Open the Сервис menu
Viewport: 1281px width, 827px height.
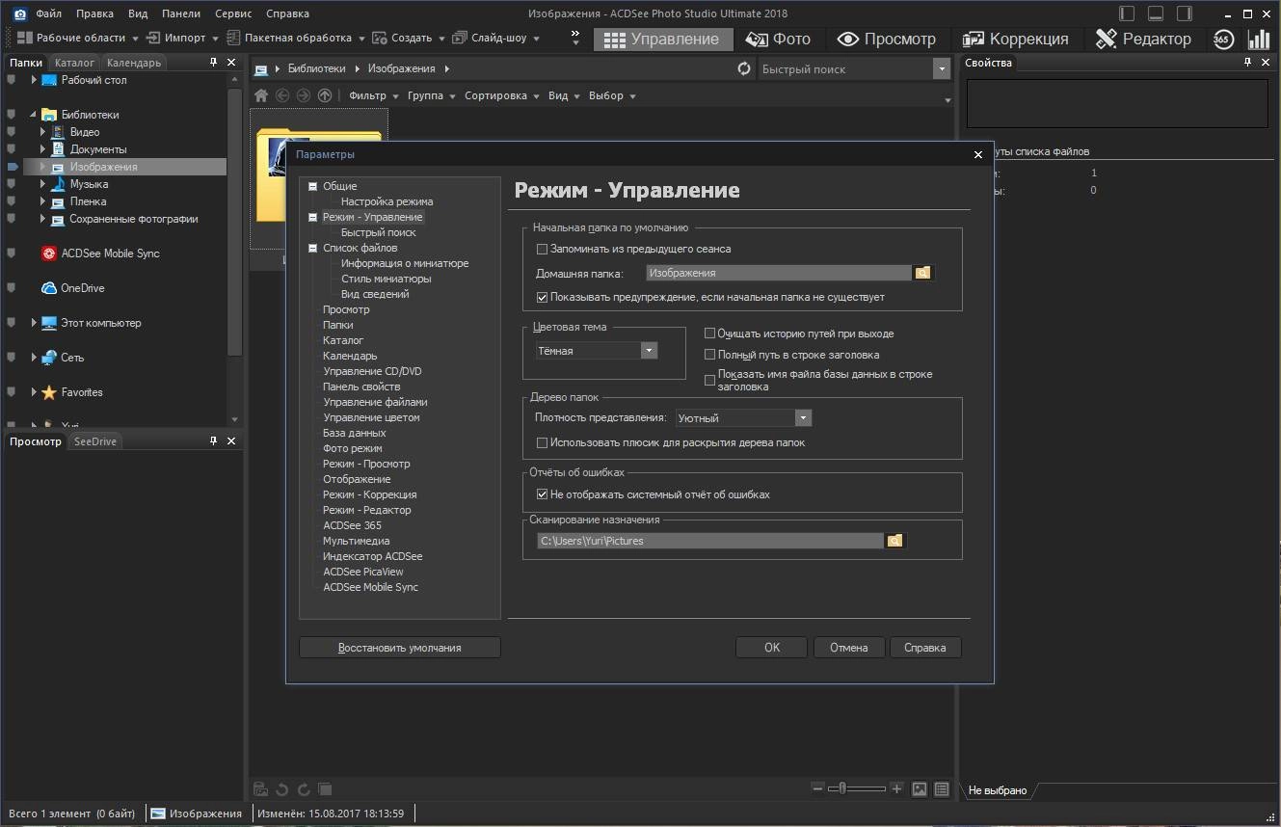234,13
